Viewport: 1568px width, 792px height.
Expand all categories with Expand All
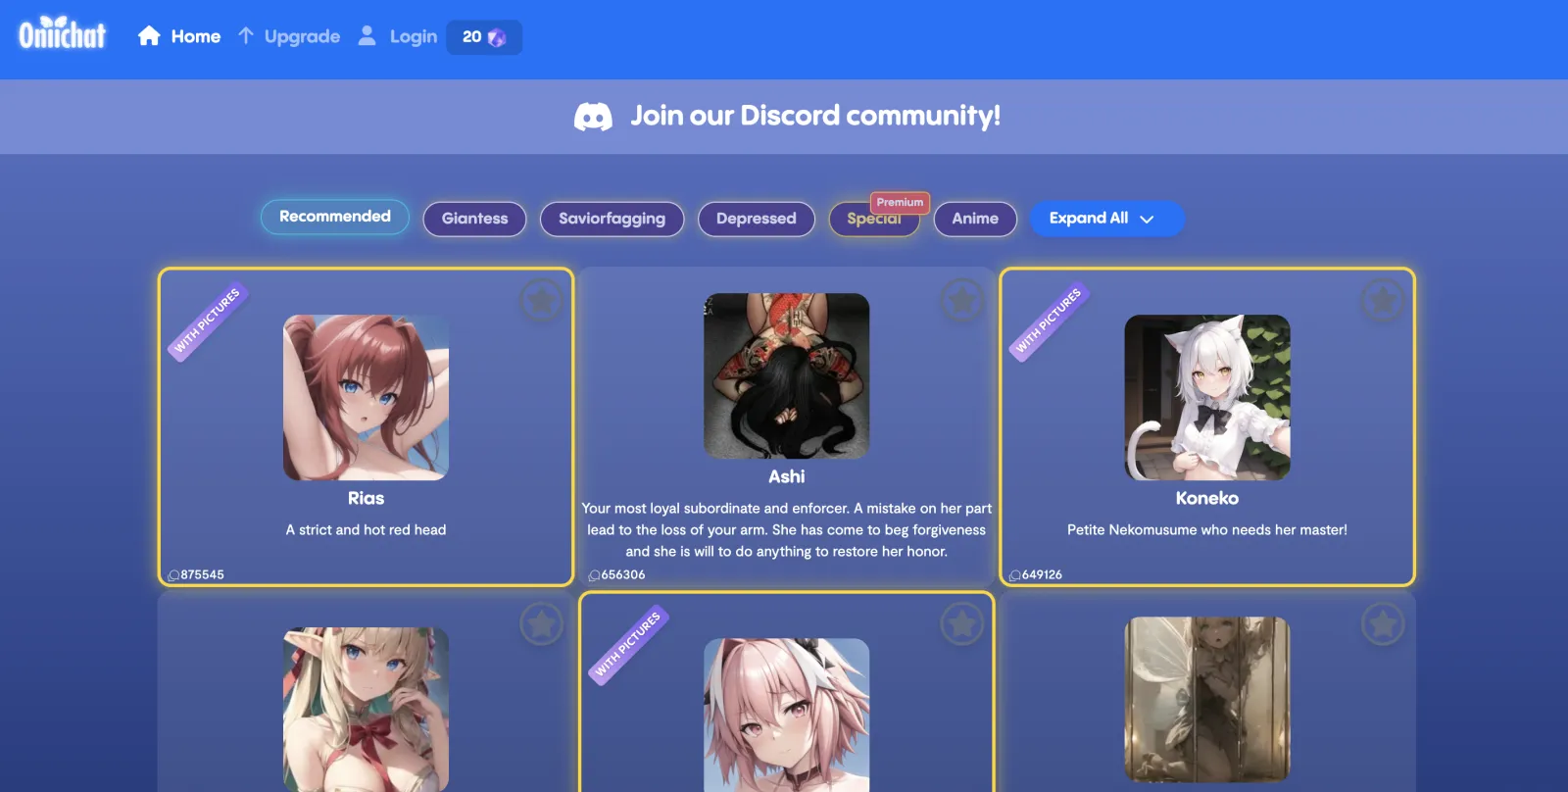click(x=1107, y=219)
